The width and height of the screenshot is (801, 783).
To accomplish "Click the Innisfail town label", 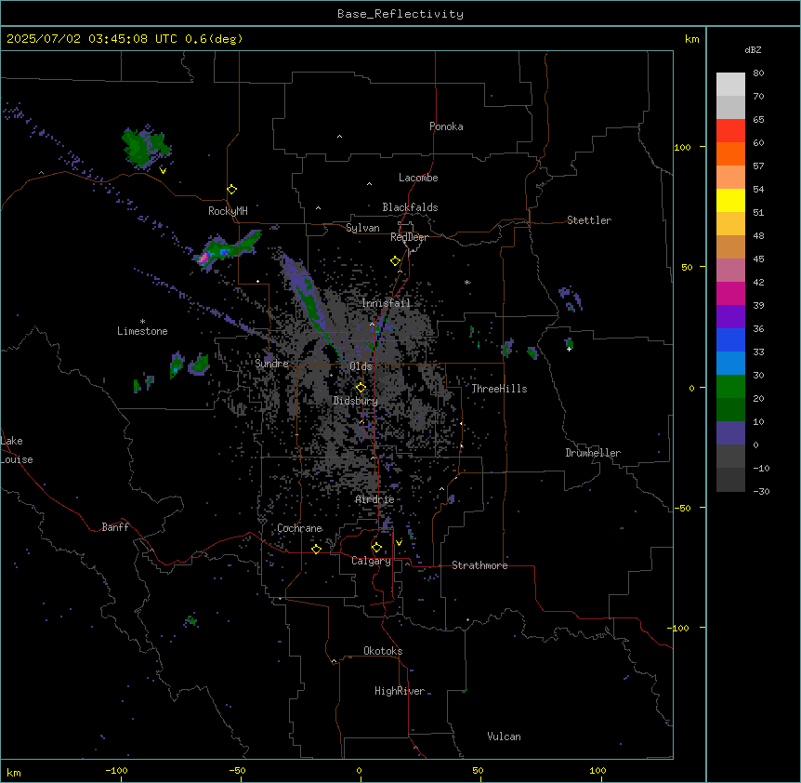I will [x=386, y=303].
